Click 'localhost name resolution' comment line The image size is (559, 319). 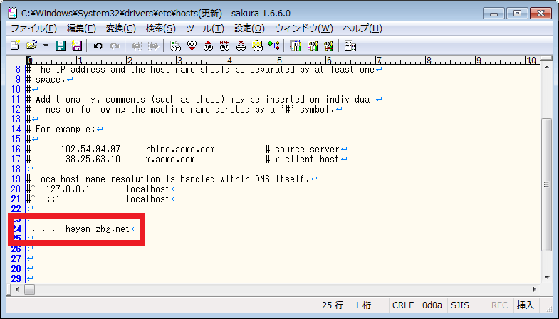[x=168, y=179]
